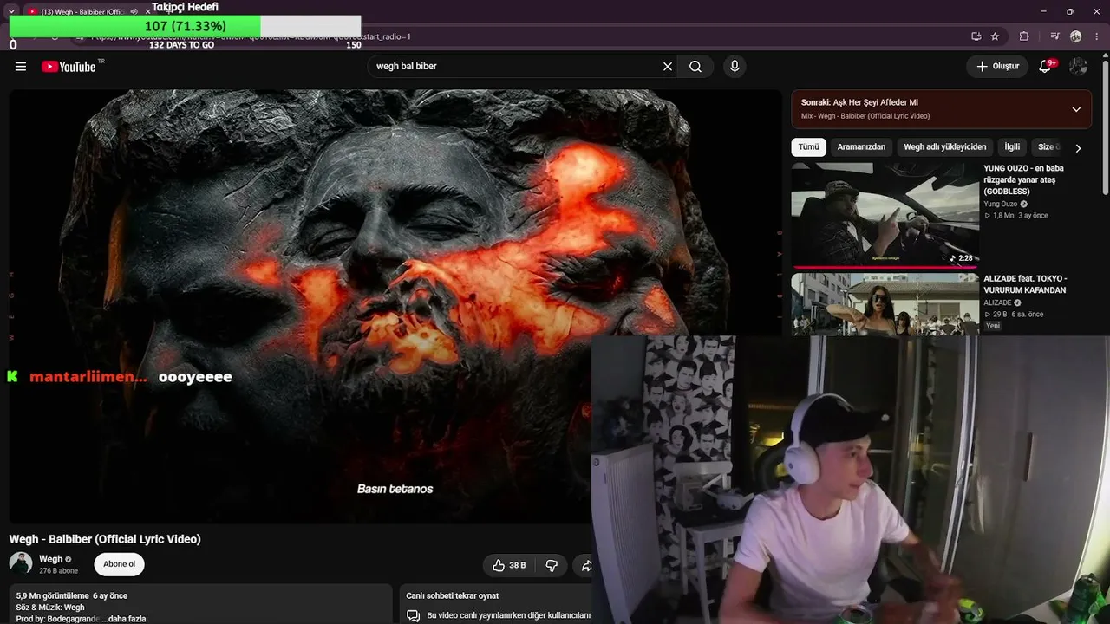Dislike the video with thumbs down
This screenshot has height=624, width=1110.
552,565
